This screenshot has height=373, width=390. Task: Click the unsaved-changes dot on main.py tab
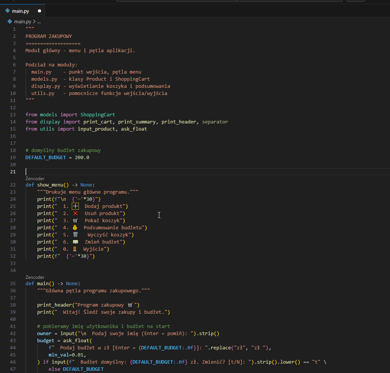[39, 11]
